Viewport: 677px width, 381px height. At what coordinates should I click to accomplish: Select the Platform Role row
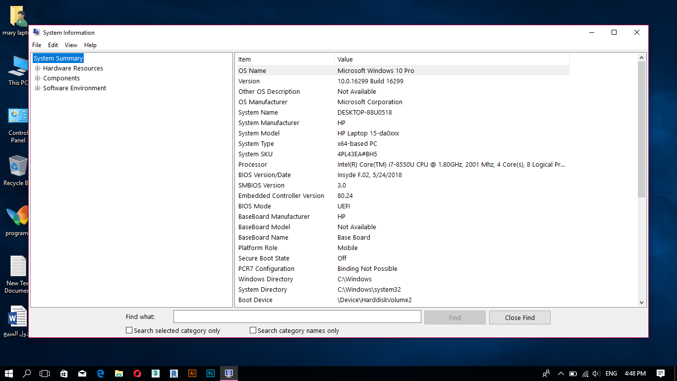coord(403,248)
